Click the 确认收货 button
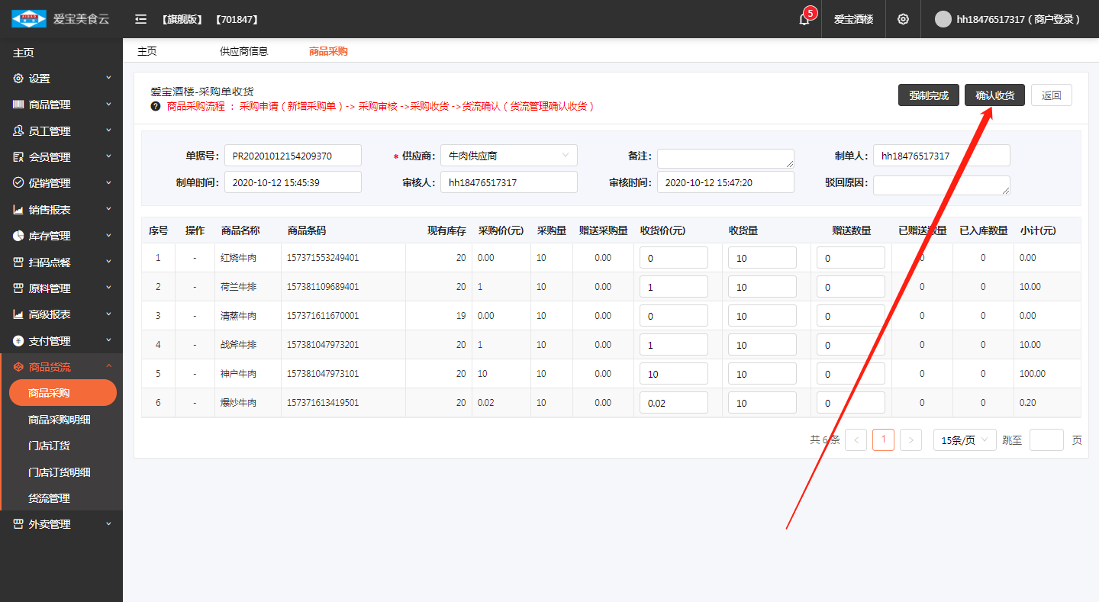 tap(994, 95)
